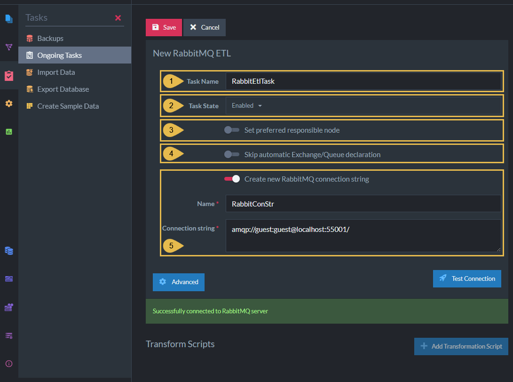Click the Test Connection button

(x=467, y=279)
